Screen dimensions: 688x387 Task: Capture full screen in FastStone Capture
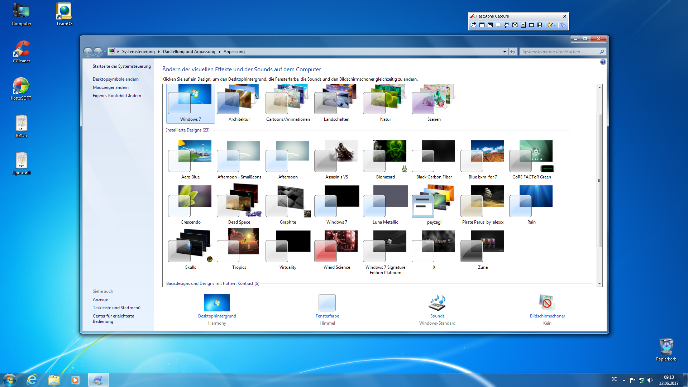(x=515, y=25)
